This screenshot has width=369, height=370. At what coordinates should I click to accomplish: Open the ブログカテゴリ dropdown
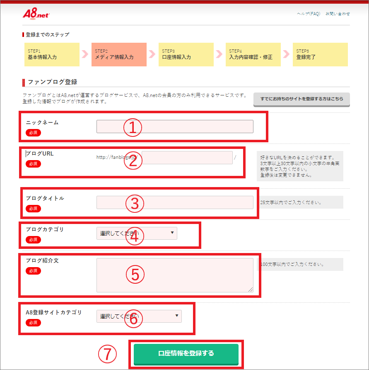point(137,233)
